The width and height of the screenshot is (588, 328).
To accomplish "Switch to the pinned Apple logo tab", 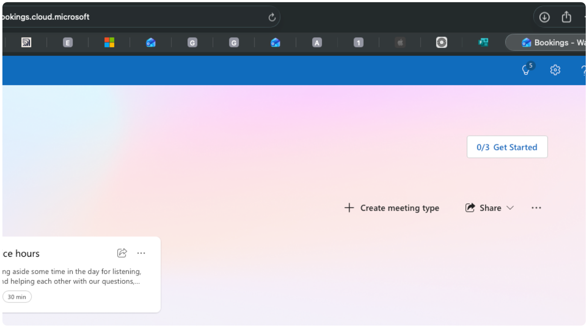I will tap(400, 42).
